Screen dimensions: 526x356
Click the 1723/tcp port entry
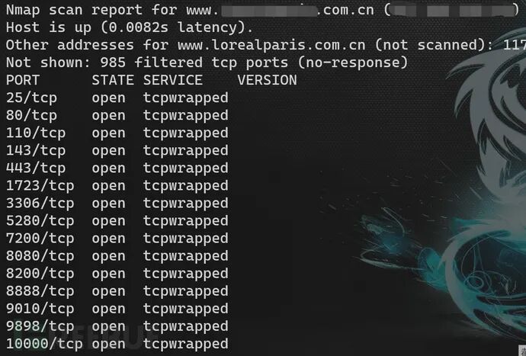40,186
